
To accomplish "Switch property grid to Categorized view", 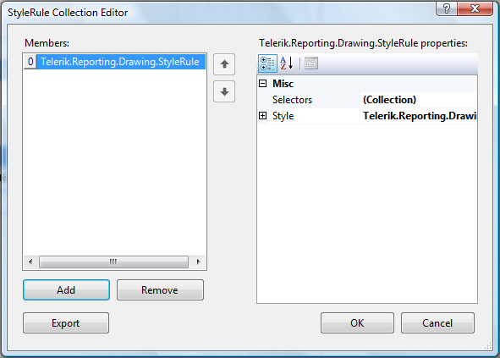I will click(x=267, y=63).
